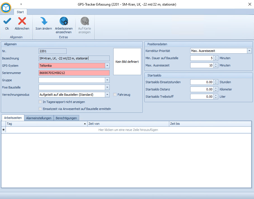Open the Fixe Baustelle dropdown

pyautogui.click(x=107, y=87)
